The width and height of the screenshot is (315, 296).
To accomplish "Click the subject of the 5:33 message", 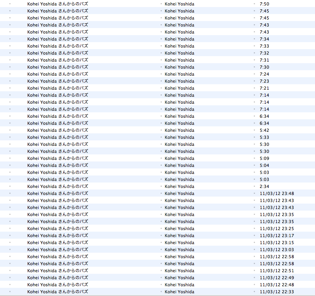I will tap(58, 137).
